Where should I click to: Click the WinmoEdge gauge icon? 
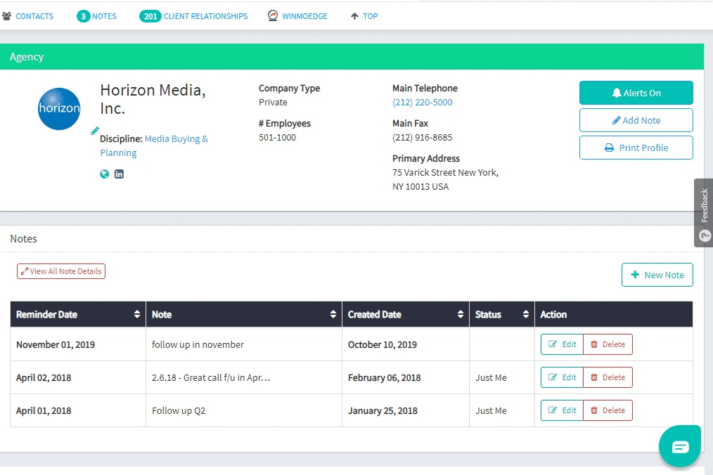[x=273, y=15]
